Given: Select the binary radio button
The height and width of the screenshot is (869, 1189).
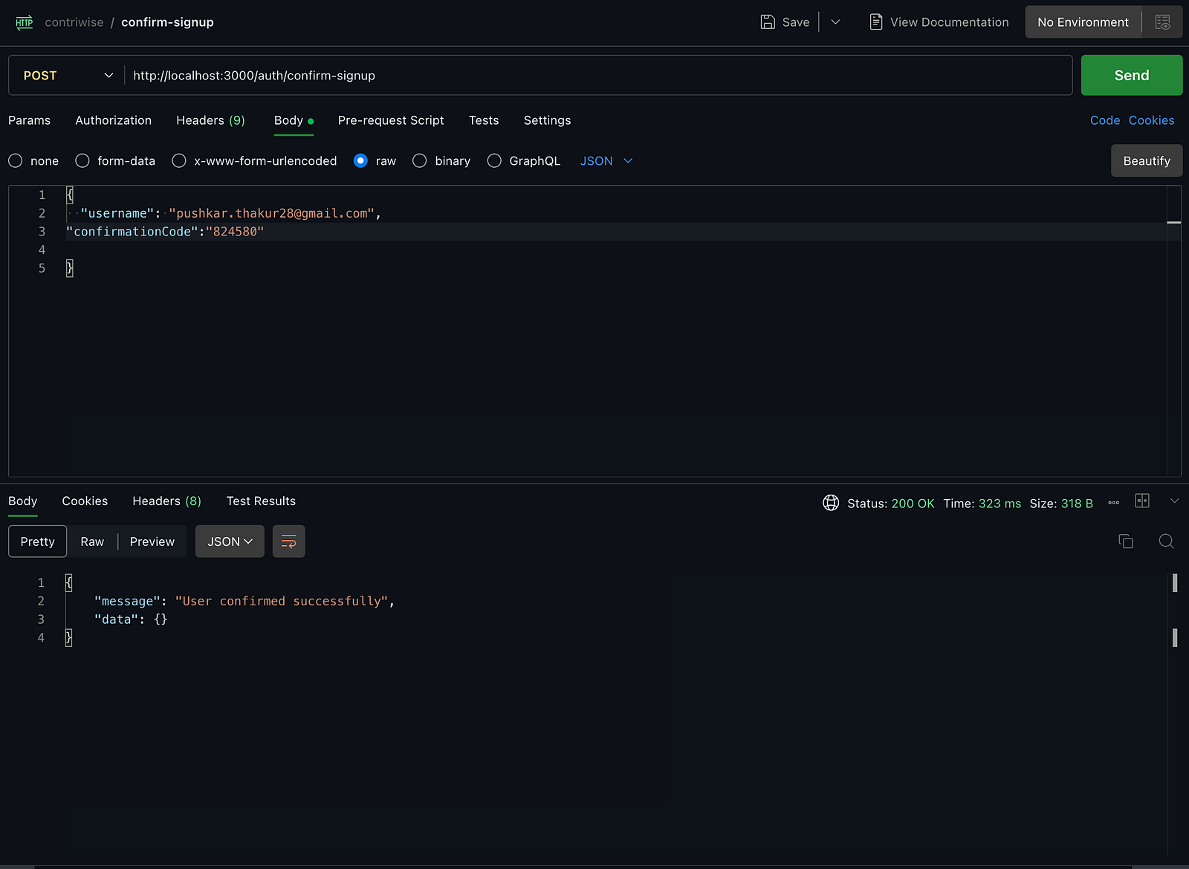Looking at the screenshot, I should (420, 160).
